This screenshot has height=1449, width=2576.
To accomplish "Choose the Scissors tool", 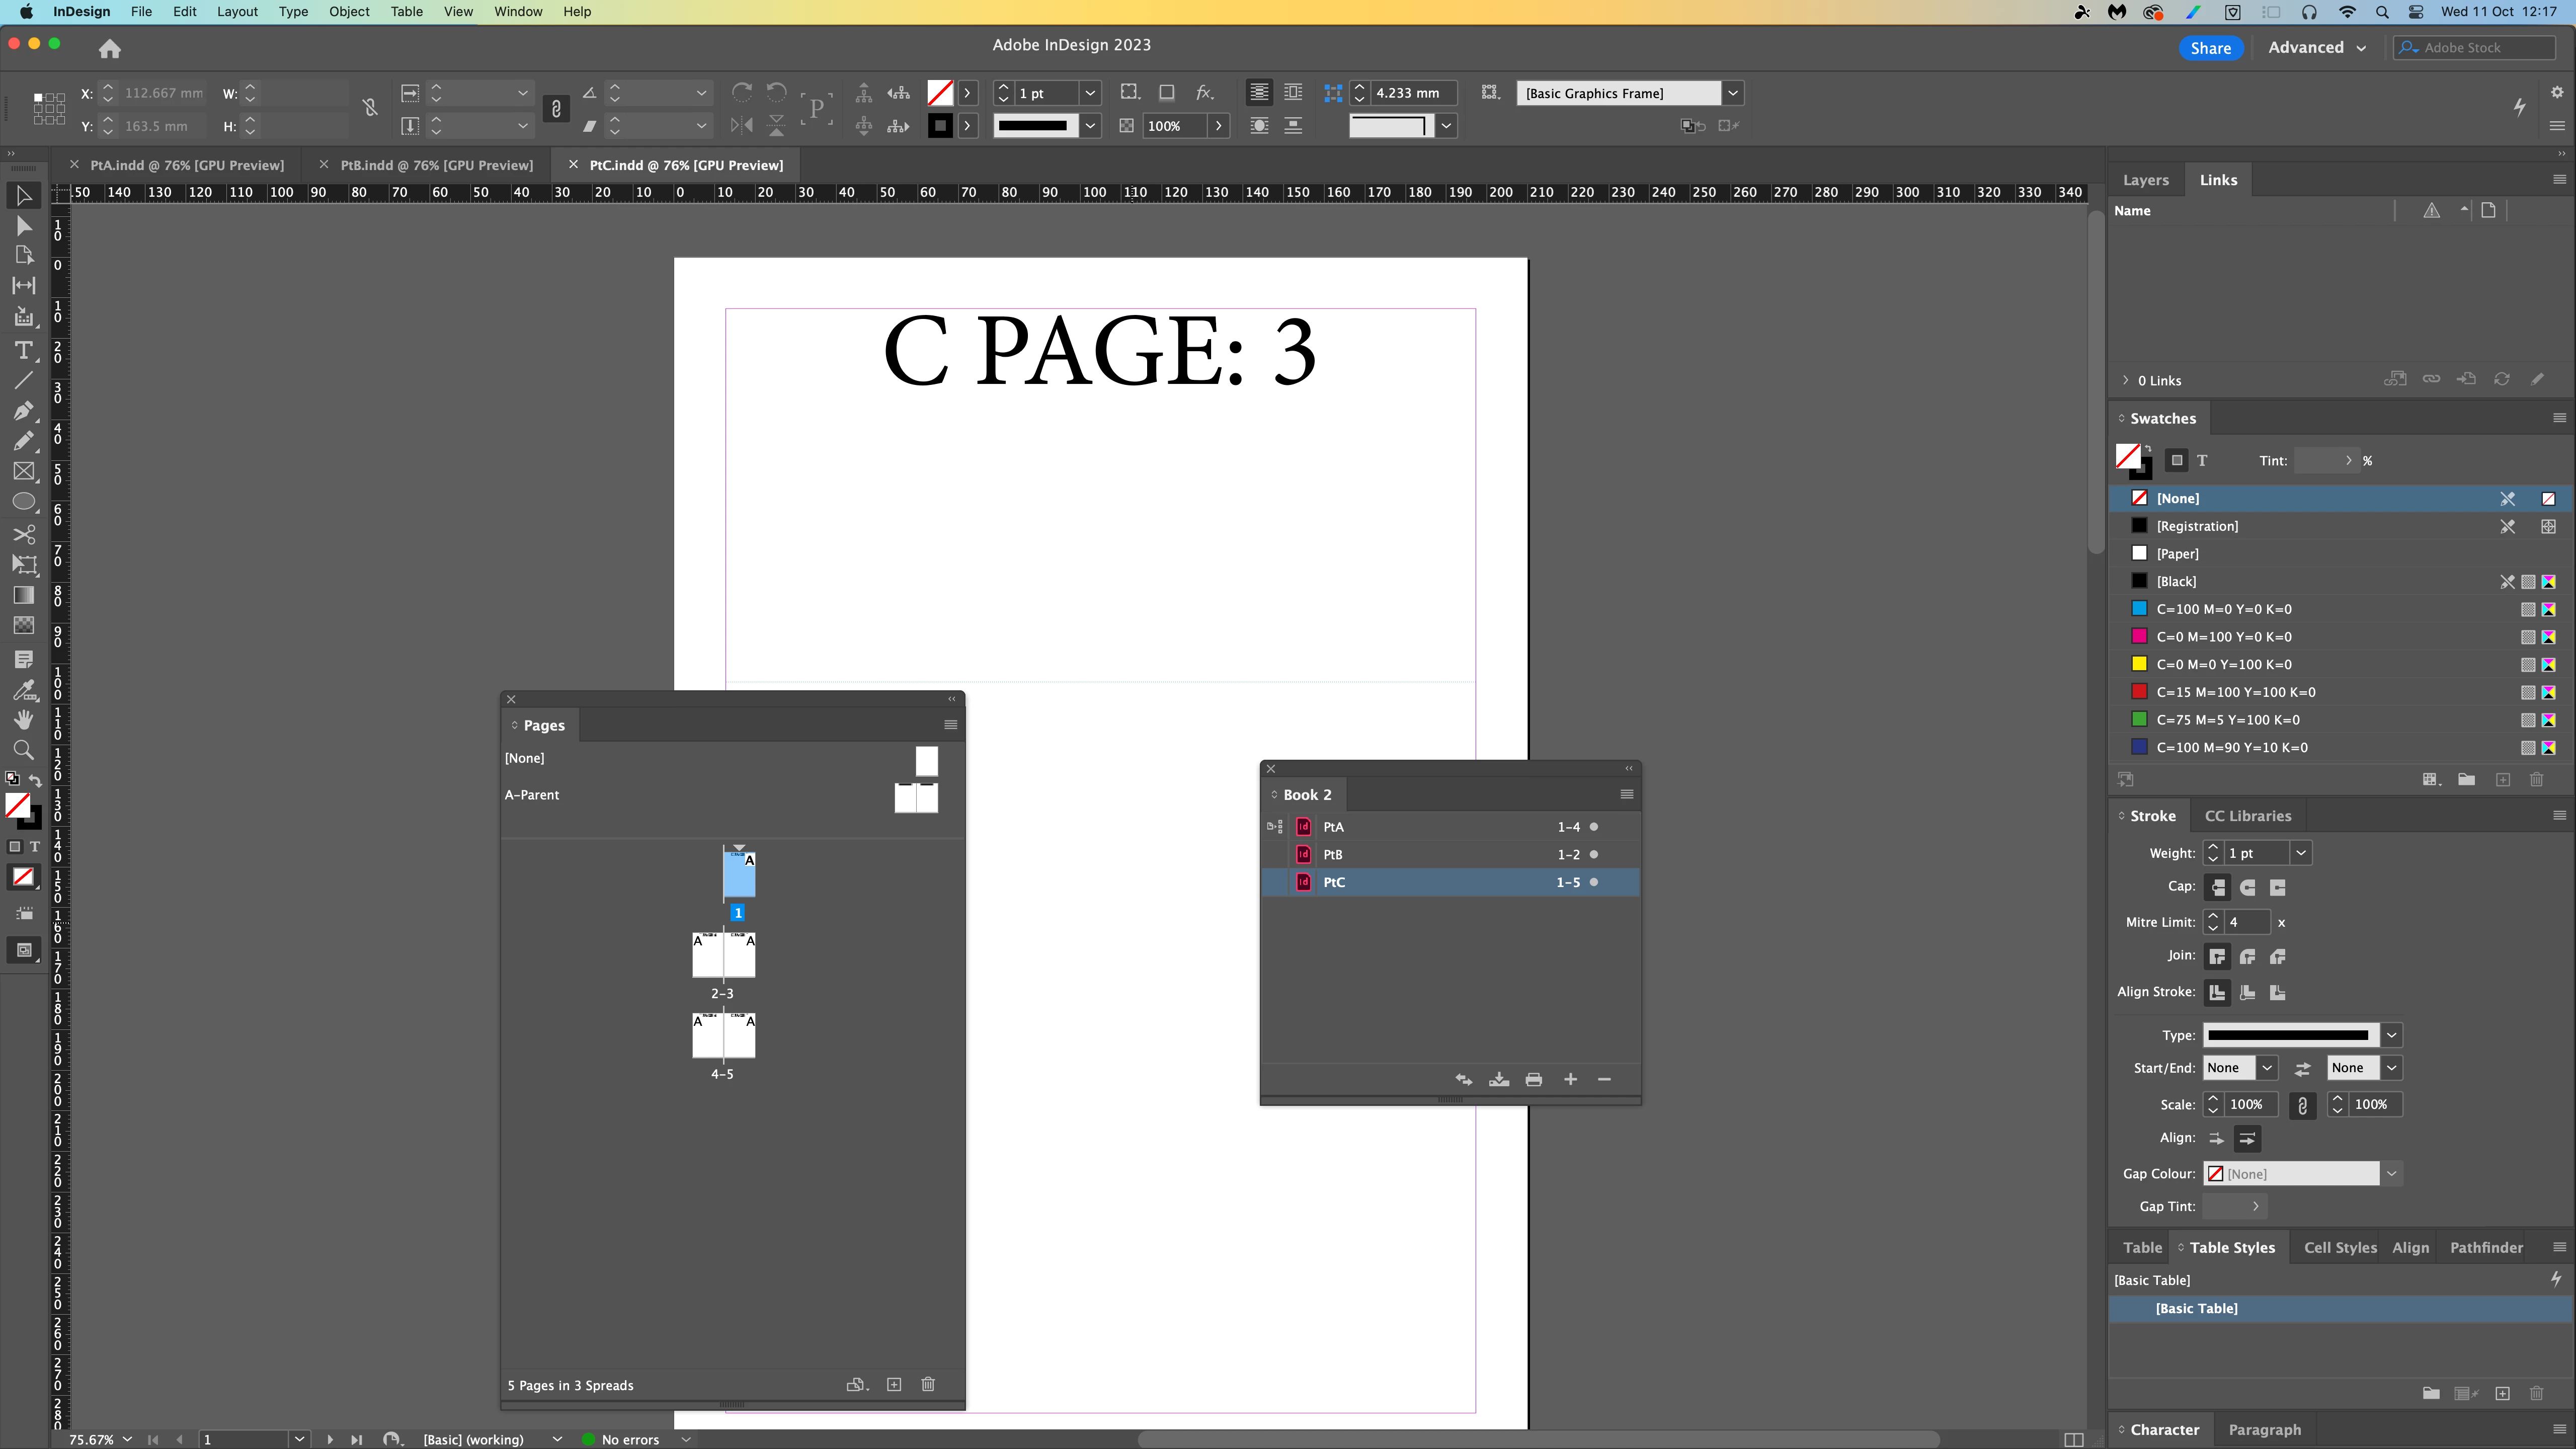I will point(23,534).
